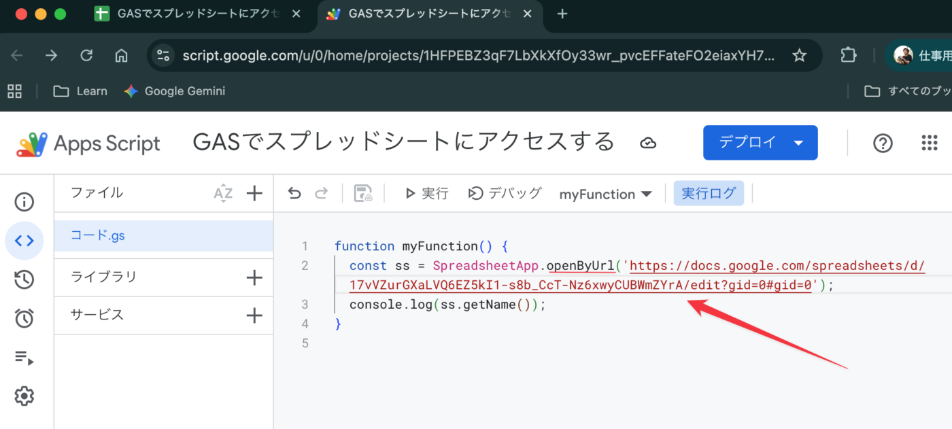Click the 実行 run button
952x429 pixels.
click(x=426, y=194)
